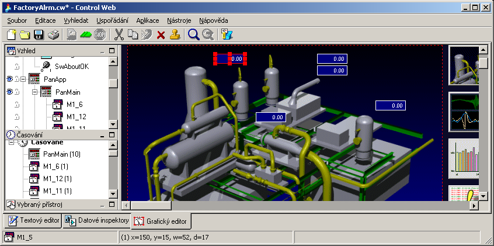The width and height of the screenshot is (494, 246).
Task: Open a file with the folder icon
Action: click(x=25, y=35)
